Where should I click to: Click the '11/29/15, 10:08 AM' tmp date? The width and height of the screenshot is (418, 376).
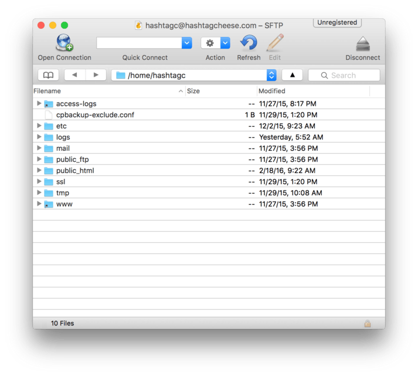pos(291,193)
